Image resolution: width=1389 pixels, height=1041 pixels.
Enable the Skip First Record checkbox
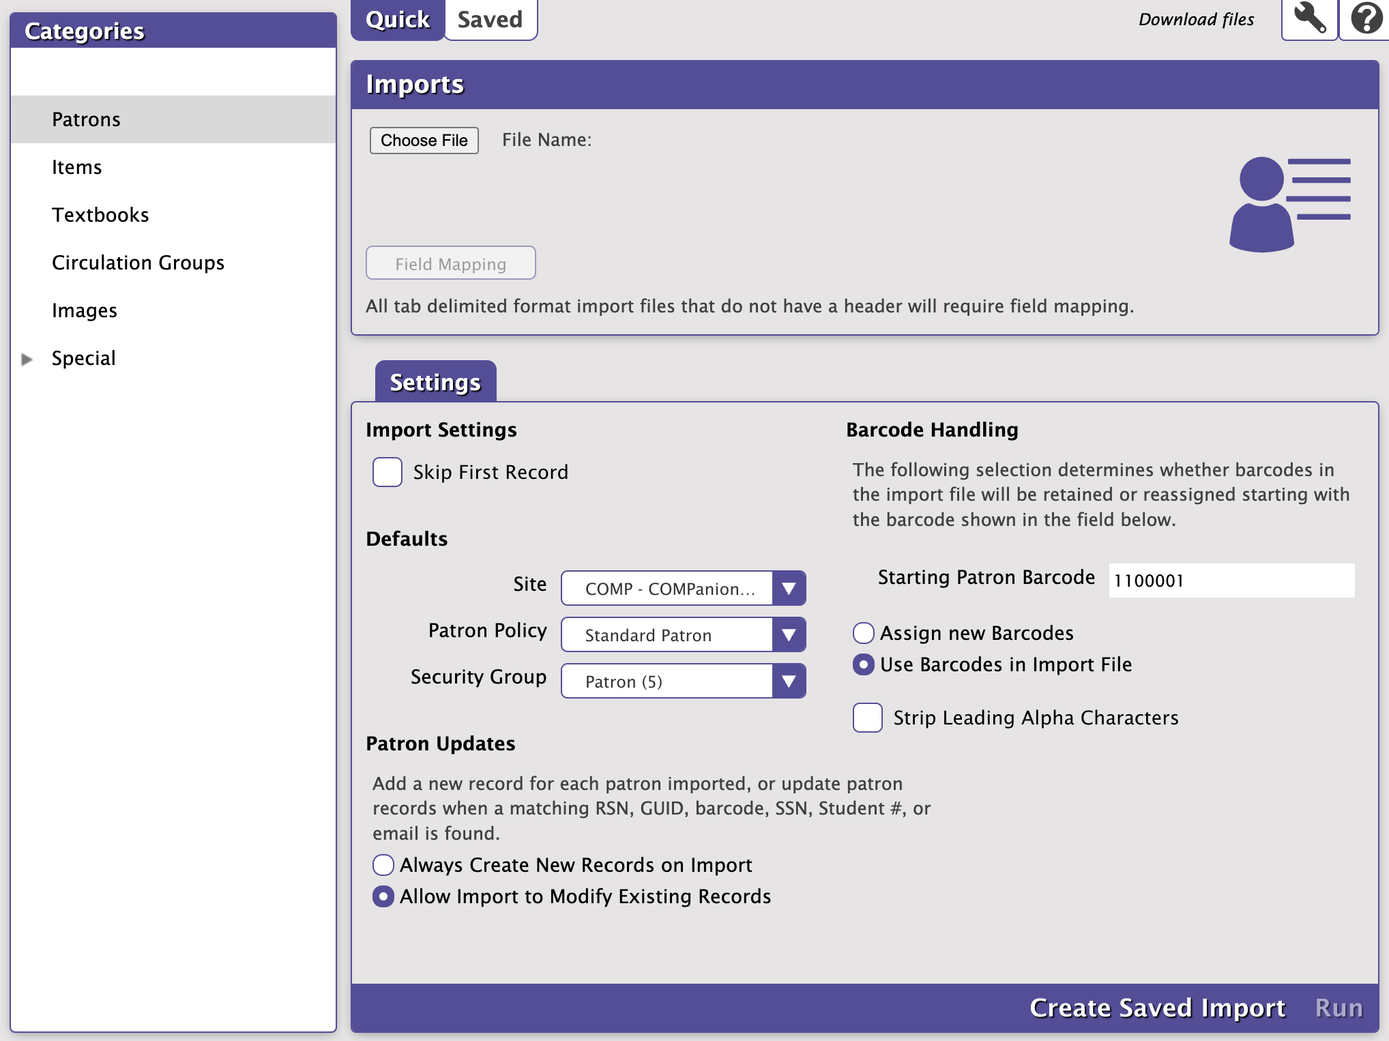[x=388, y=472]
